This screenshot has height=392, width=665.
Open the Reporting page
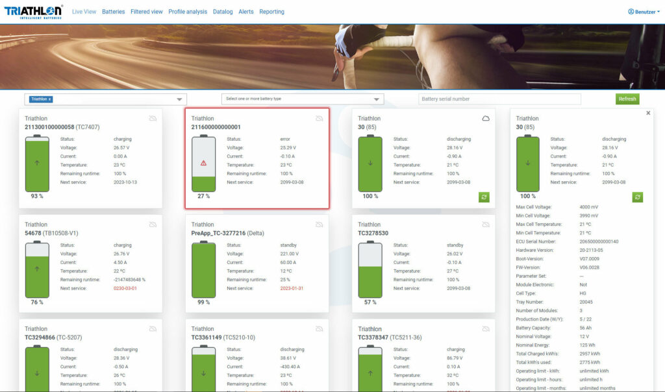tap(271, 12)
